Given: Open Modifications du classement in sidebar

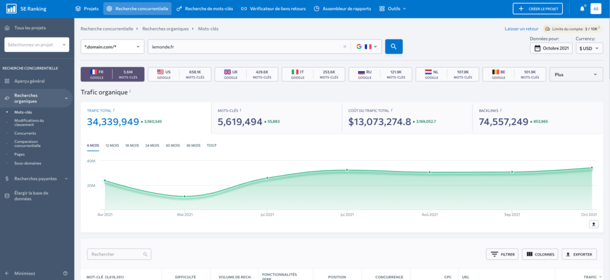Looking at the screenshot, I should click(29, 123).
